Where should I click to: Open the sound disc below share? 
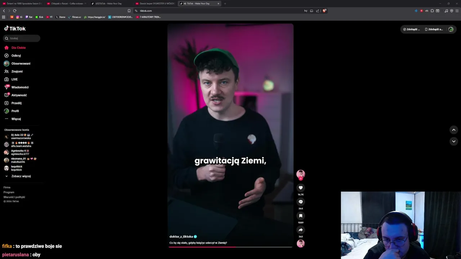[301, 244]
